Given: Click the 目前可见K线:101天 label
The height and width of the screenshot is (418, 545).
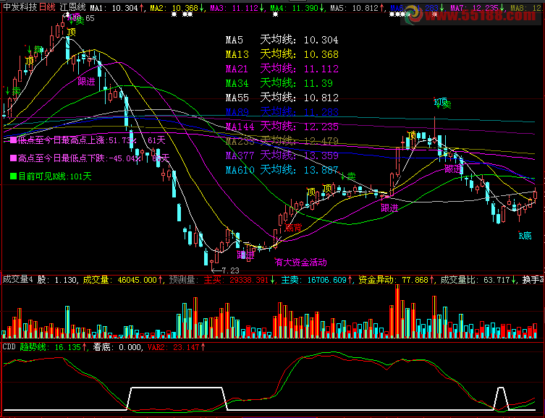Looking at the screenshot, I should coord(51,176).
